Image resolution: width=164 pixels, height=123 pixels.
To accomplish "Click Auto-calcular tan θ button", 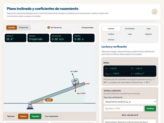I will [x=130, y=115].
